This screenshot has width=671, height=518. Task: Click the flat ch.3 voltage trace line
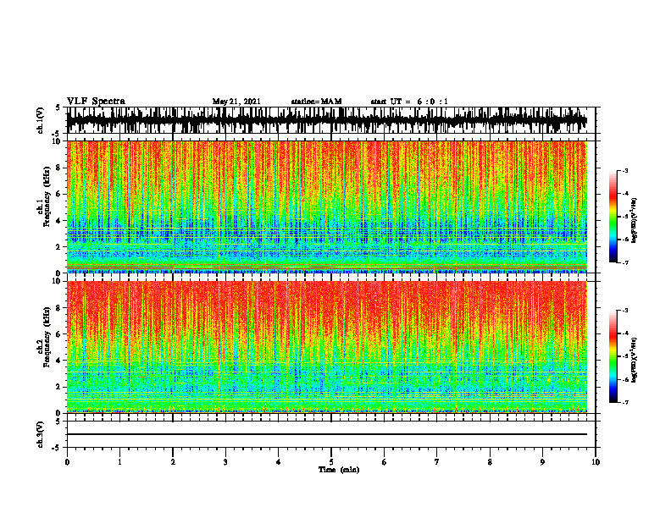coord(326,434)
